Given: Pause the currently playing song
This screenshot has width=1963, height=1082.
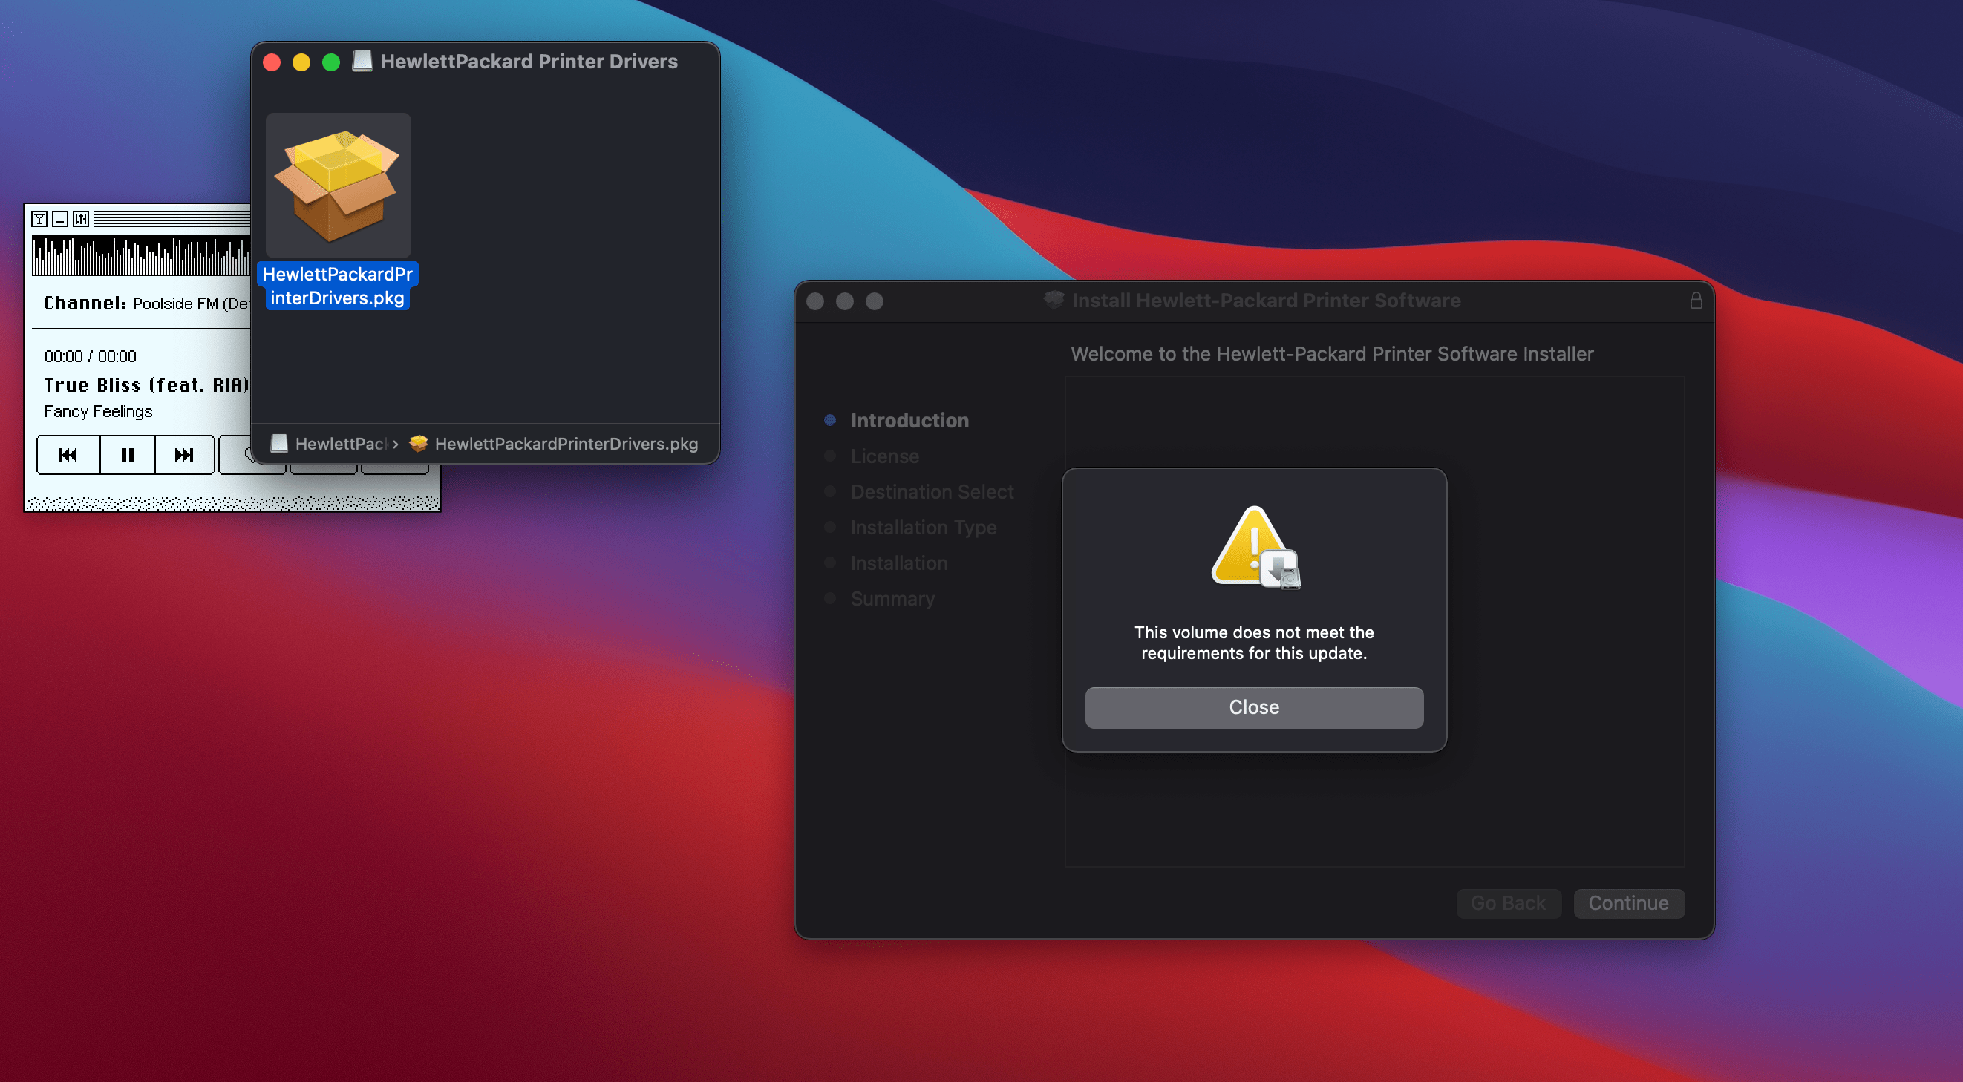Looking at the screenshot, I should pyautogui.click(x=127, y=455).
